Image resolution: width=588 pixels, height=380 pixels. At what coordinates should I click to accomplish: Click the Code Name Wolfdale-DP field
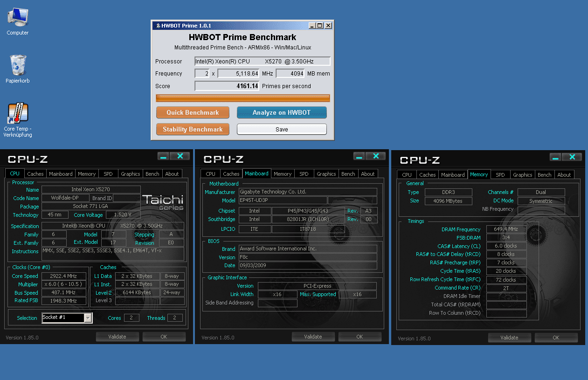66,198
